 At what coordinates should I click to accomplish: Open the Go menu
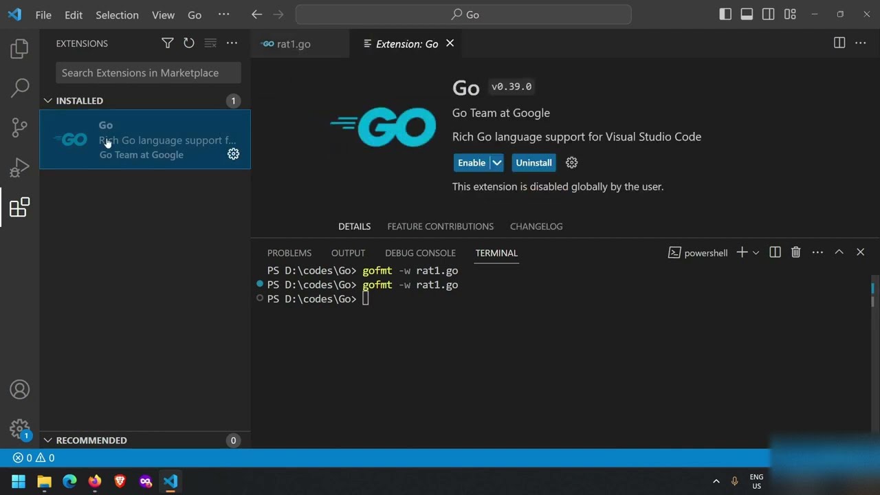coord(195,14)
